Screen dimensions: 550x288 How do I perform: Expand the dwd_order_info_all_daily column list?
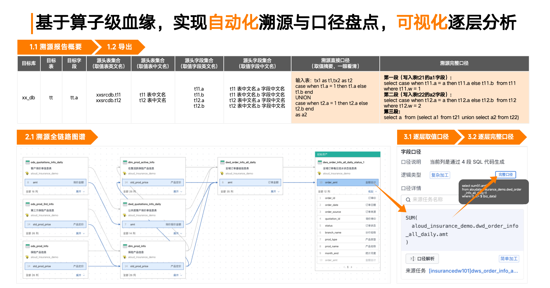click(x=275, y=191)
